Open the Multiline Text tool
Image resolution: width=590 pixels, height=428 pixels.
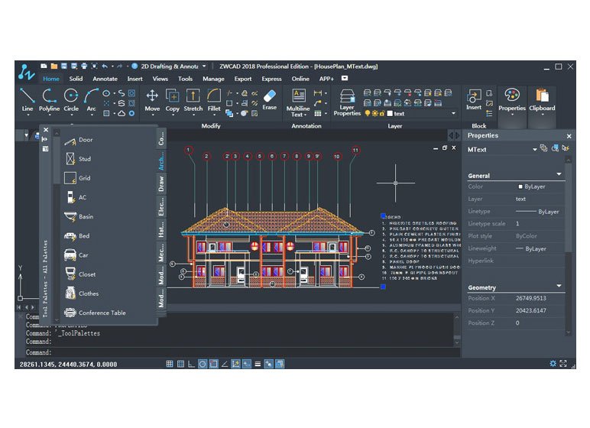coord(298,102)
